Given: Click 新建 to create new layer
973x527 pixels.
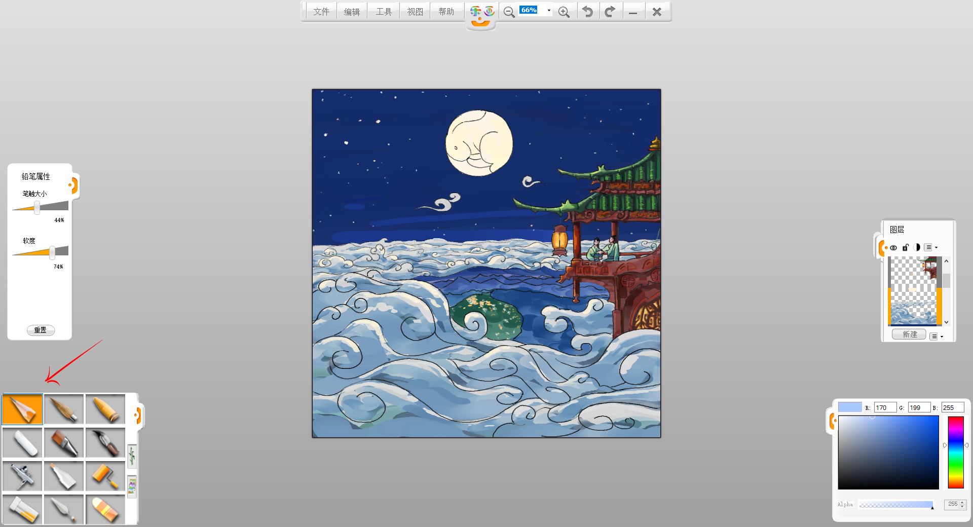Looking at the screenshot, I should click(909, 334).
